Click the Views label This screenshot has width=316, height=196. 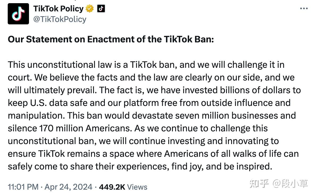[x=137, y=187]
